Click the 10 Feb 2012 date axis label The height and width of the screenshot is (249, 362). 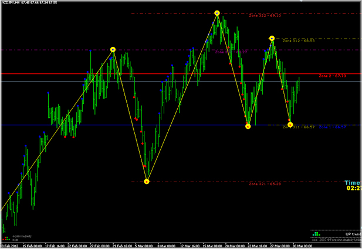pyautogui.click(x=12, y=245)
